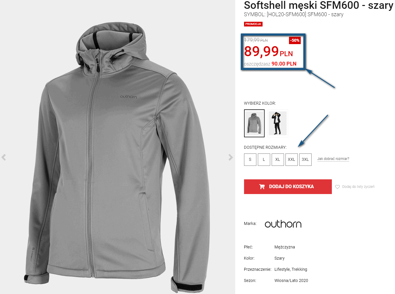Click the cart icon in Dodaj do koszyka
395x294 pixels.
(x=262, y=186)
